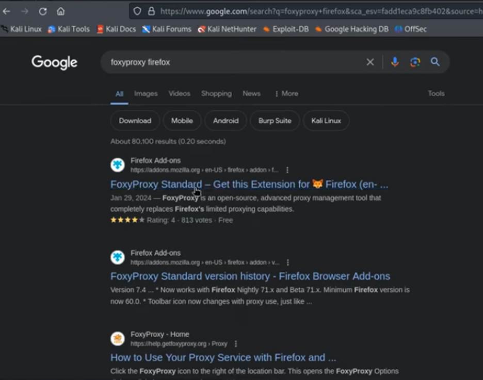Screen dimensions: 483x380
Task: Click the Firefox Add-ons site name of first result
Action: click(x=155, y=161)
